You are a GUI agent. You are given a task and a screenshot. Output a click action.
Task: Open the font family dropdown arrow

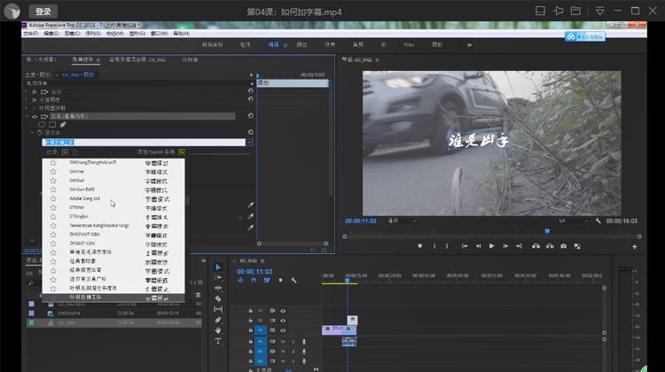(x=249, y=142)
